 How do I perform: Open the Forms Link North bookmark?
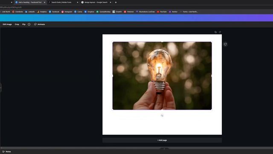point(189,12)
